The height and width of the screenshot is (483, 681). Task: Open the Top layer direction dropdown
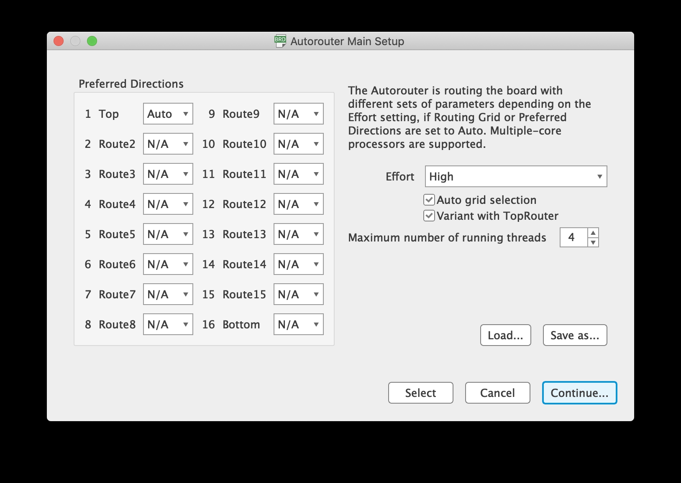(x=168, y=114)
